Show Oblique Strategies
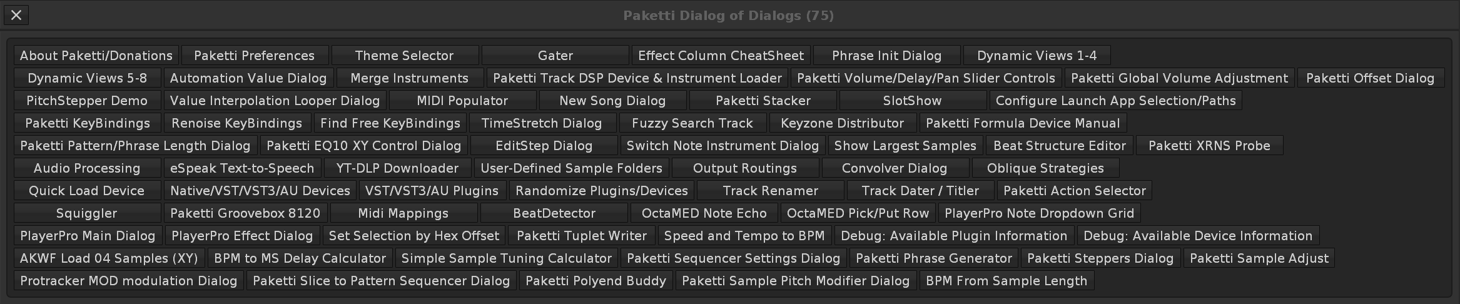1460x304 pixels. tap(1045, 168)
